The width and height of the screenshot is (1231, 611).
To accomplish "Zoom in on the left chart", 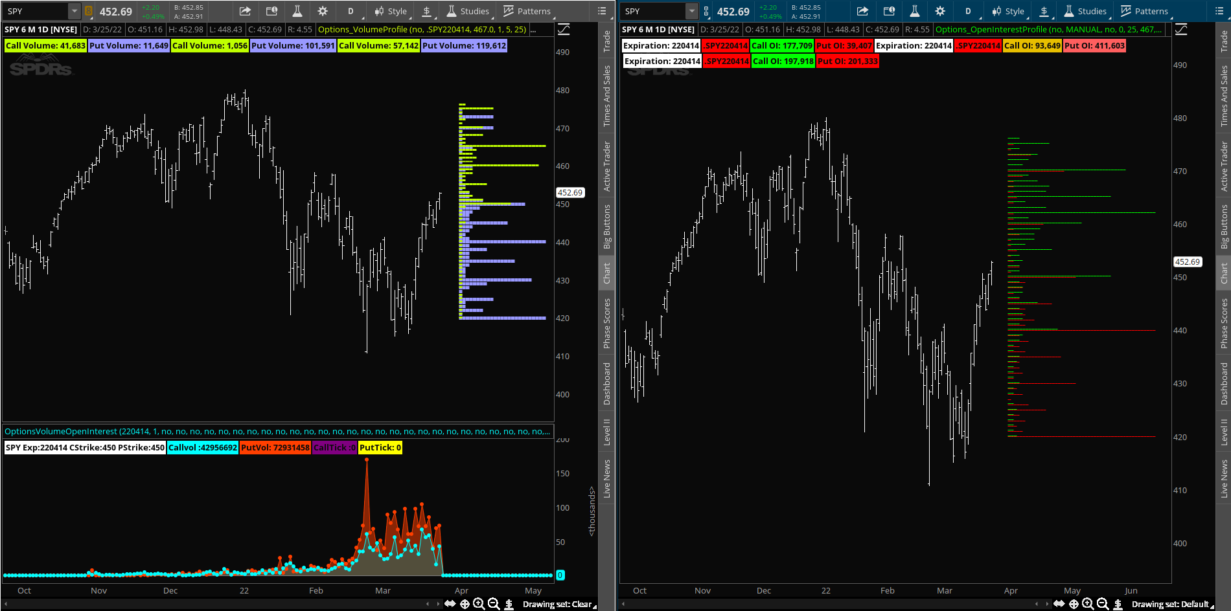I will coord(479,604).
